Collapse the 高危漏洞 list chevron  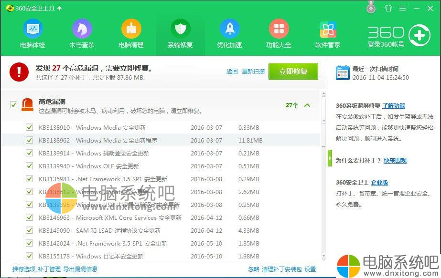tap(307, 105)
